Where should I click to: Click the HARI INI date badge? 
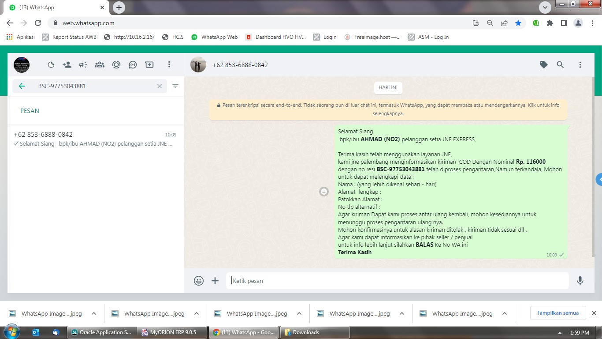388,88
